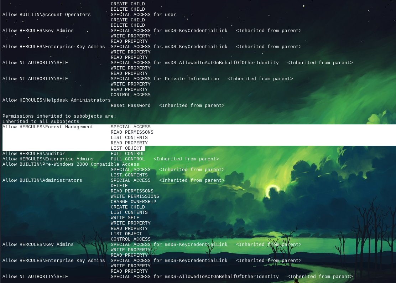The height and width of the screenshot is (283, 396).
Task: Click 'READ PERMISSONS' under Forest Management
Action: [x=132, y=132]
